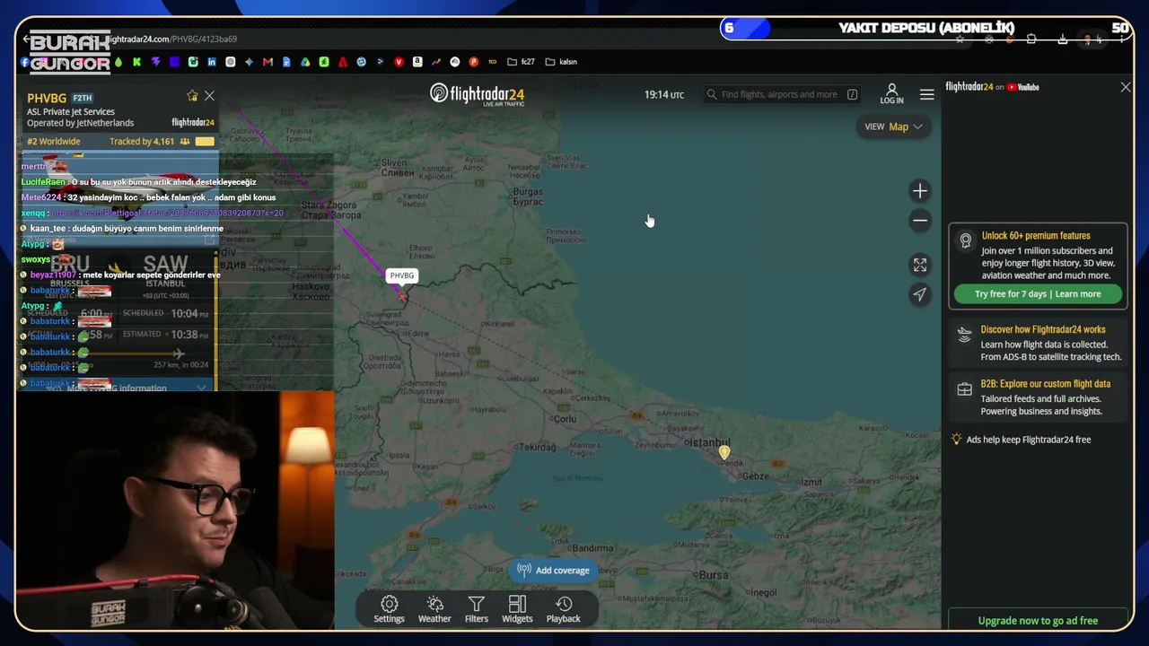Screen dimensions: 1149x646
Task: Select the PHVBG aircraft on the map
Action: [404, 296]
